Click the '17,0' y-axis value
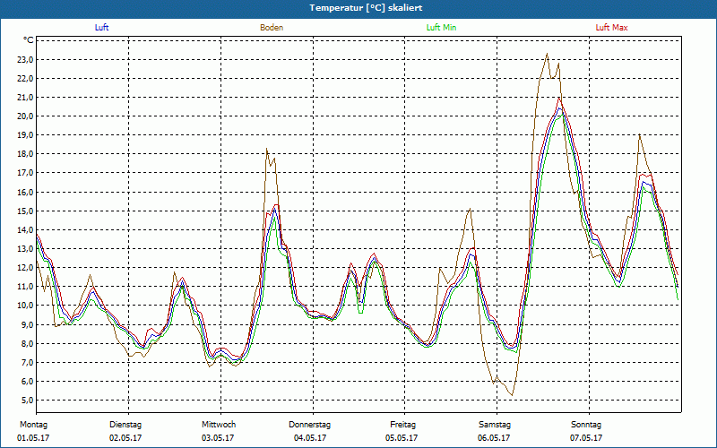 click(25, 173)
